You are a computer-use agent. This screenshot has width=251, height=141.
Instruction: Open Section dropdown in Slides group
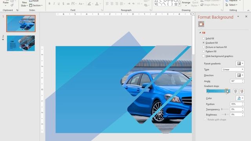[x=36, y=5]
